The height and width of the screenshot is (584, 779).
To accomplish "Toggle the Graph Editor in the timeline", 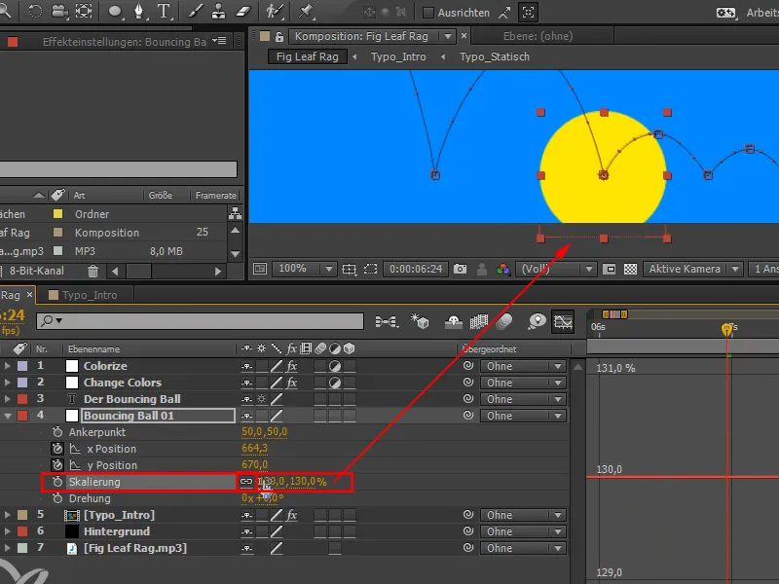I will point(563,322).
